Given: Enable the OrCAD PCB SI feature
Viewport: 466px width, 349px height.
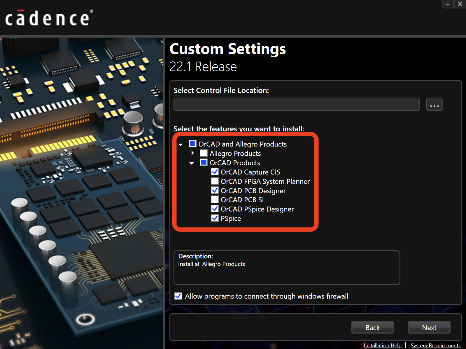Looking at the screenshot, I should point(215,200).
